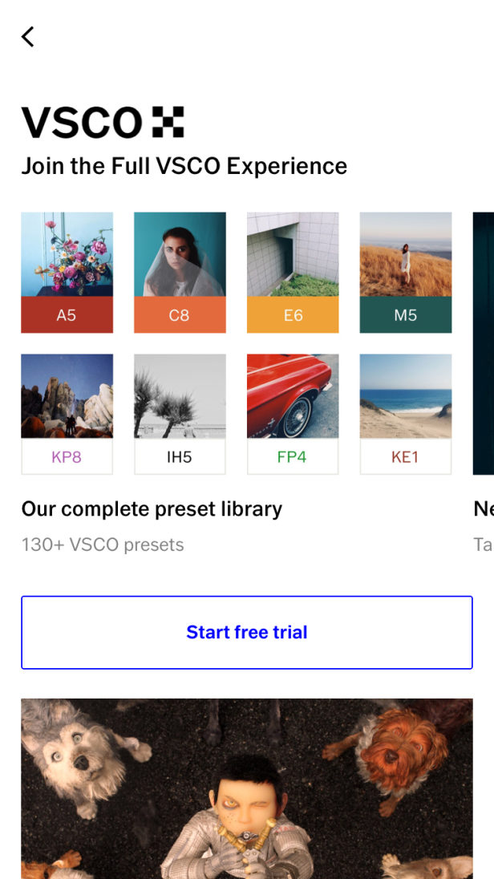The width and height of the screenshot is (494, 879).
Task: Tap the VSCO checkered logo icon
Action: [x=167, y=122]
